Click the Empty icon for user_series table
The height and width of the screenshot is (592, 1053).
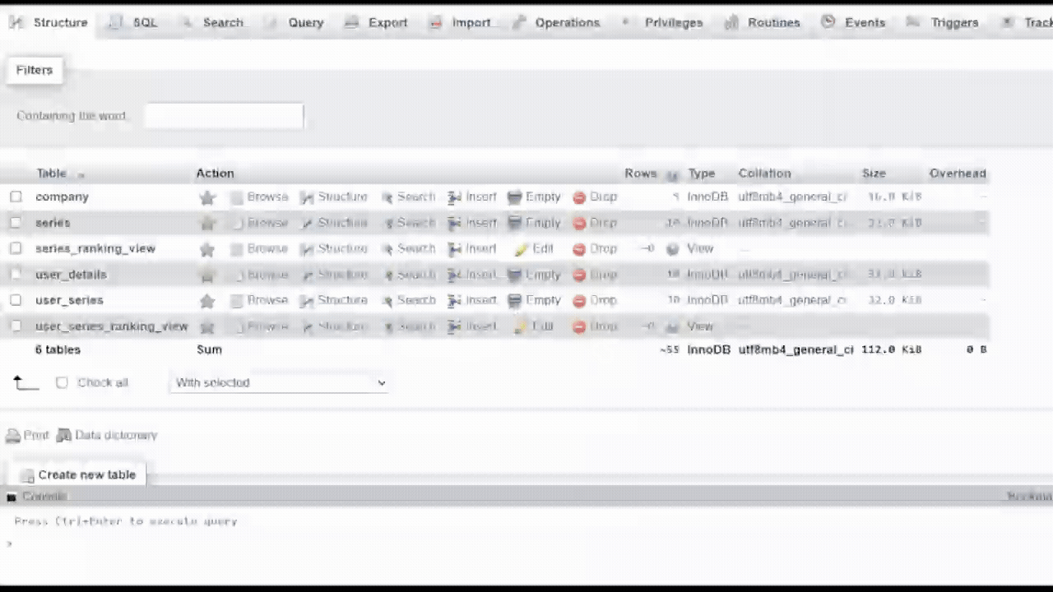pos(515,301)
